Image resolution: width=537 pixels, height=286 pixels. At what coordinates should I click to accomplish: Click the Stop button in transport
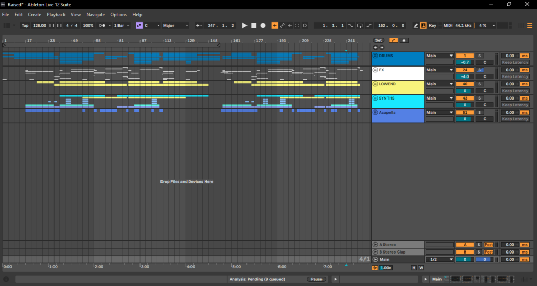pos(254,25)
